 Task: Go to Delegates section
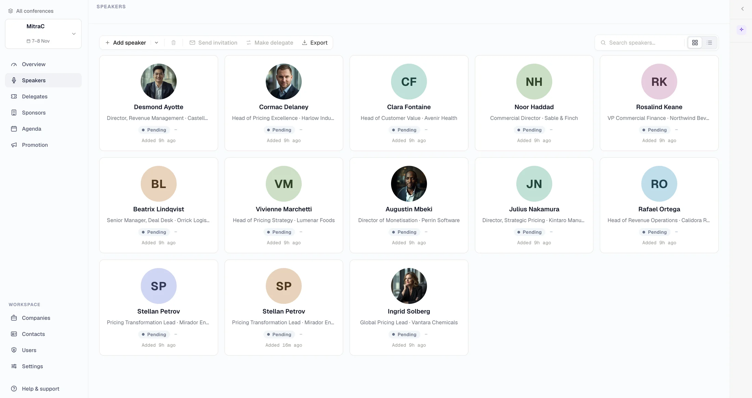click(43, 96)
